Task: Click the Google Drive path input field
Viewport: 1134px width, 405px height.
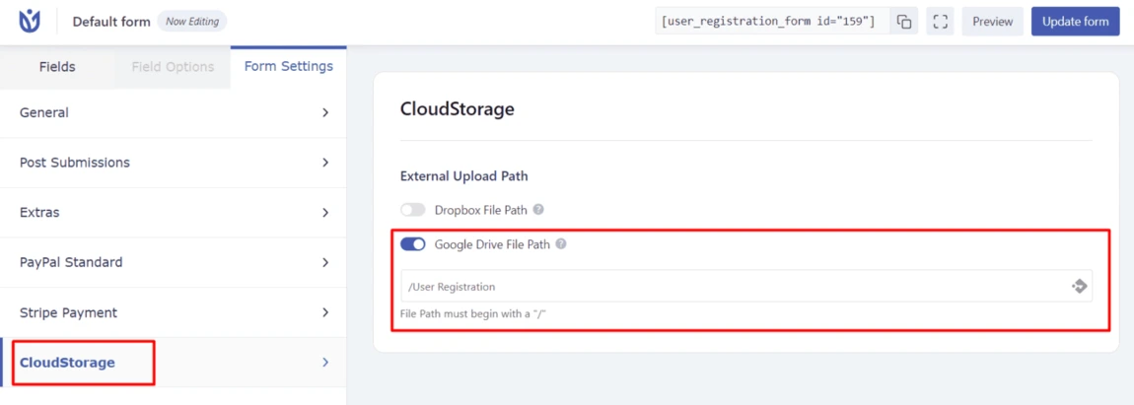Action: [x=746, y=287]
